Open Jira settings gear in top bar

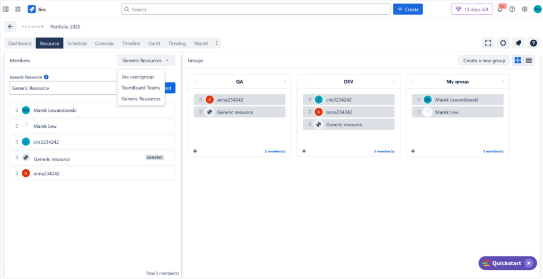(x=524, y=9)
